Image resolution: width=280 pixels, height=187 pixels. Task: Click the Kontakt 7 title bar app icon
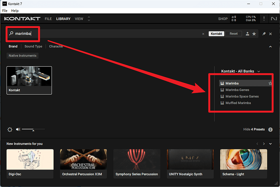(x=4, y=4)
